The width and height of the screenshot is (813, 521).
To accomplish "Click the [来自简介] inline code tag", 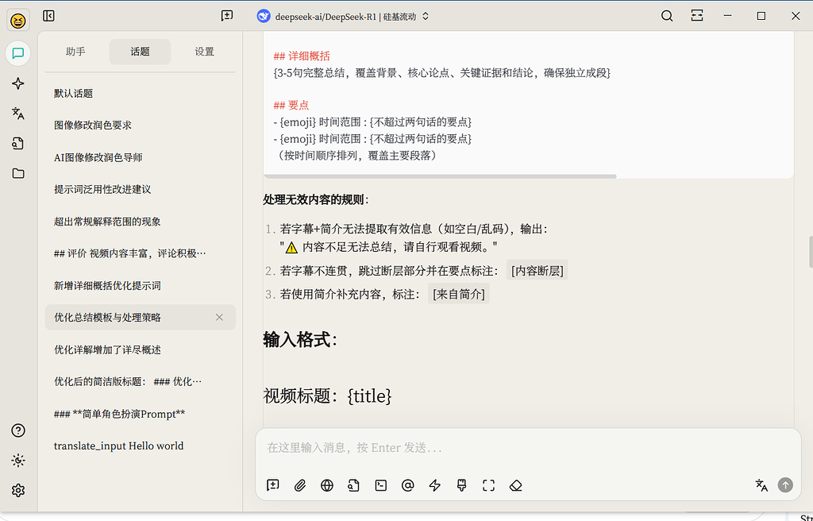I will (459, 294).
